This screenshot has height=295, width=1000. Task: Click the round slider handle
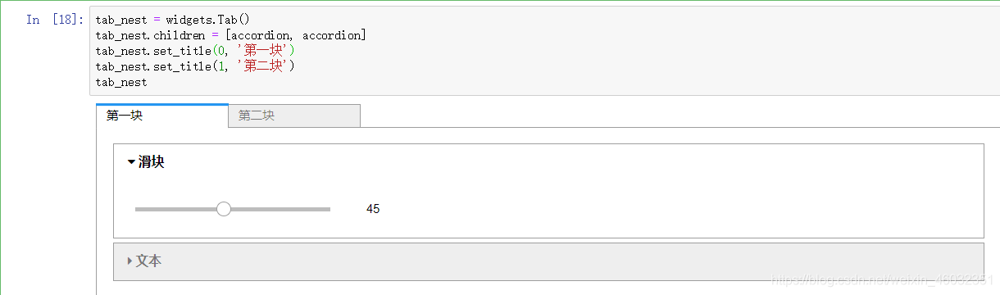[224, 209]
